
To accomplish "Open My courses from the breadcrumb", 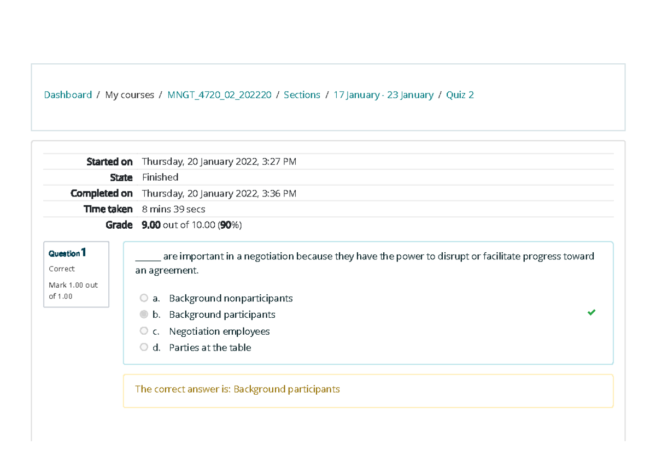I will (x=130, y=94).
